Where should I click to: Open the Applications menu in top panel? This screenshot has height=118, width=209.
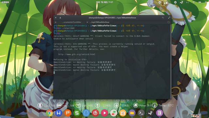(x=5, y=2)
